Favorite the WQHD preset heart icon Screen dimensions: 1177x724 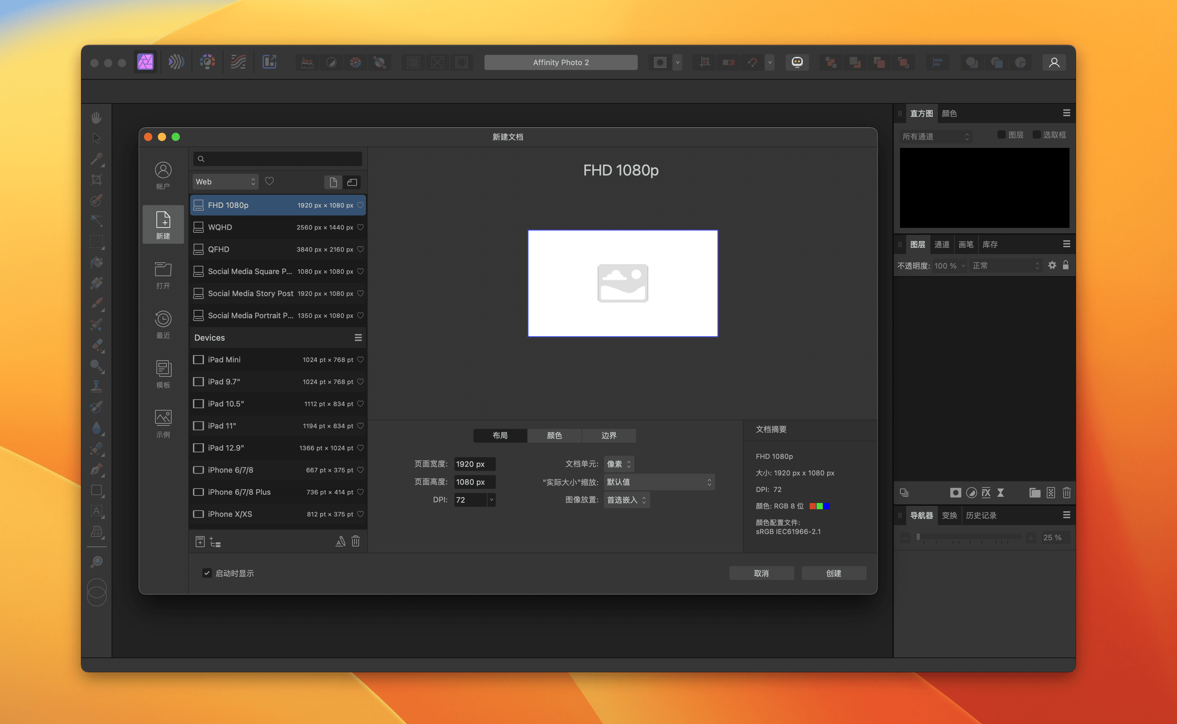point(360,227)
